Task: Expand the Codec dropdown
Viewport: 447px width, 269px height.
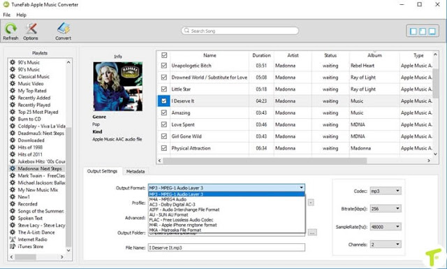Action: point(386,191)
